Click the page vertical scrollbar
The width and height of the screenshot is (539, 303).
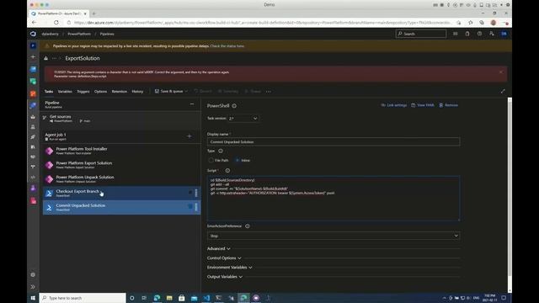click(510, 194)
